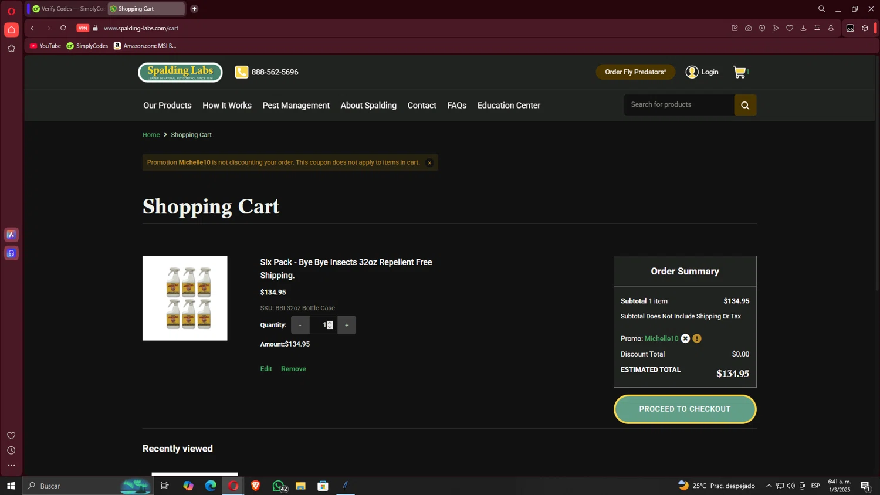Open the purple sidebar app icon below Aria
The image size is (880, 495).
tap(11, 253)
